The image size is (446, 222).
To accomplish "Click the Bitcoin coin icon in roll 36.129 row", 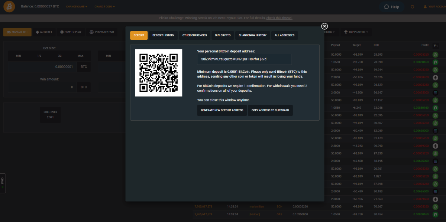I will click(435, 85).
